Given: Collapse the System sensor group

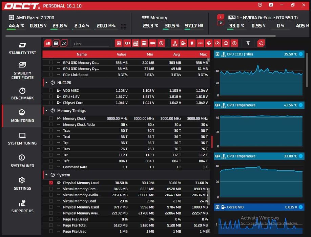Looking at the screenshot, I should [46, 175].
